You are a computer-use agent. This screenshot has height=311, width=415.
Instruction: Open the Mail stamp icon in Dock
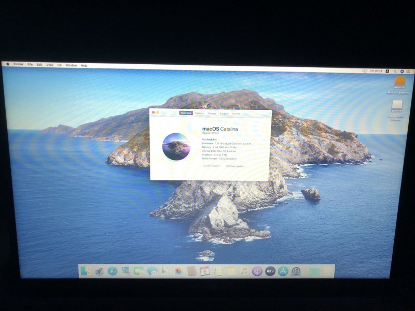(126, 271)
